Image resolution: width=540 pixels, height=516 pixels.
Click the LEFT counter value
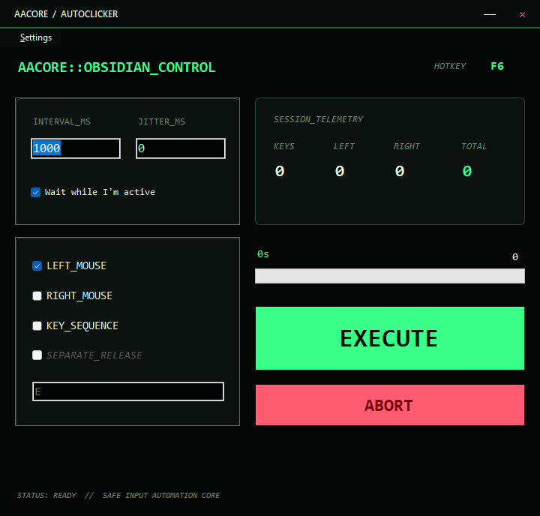(x=340, y=171)
